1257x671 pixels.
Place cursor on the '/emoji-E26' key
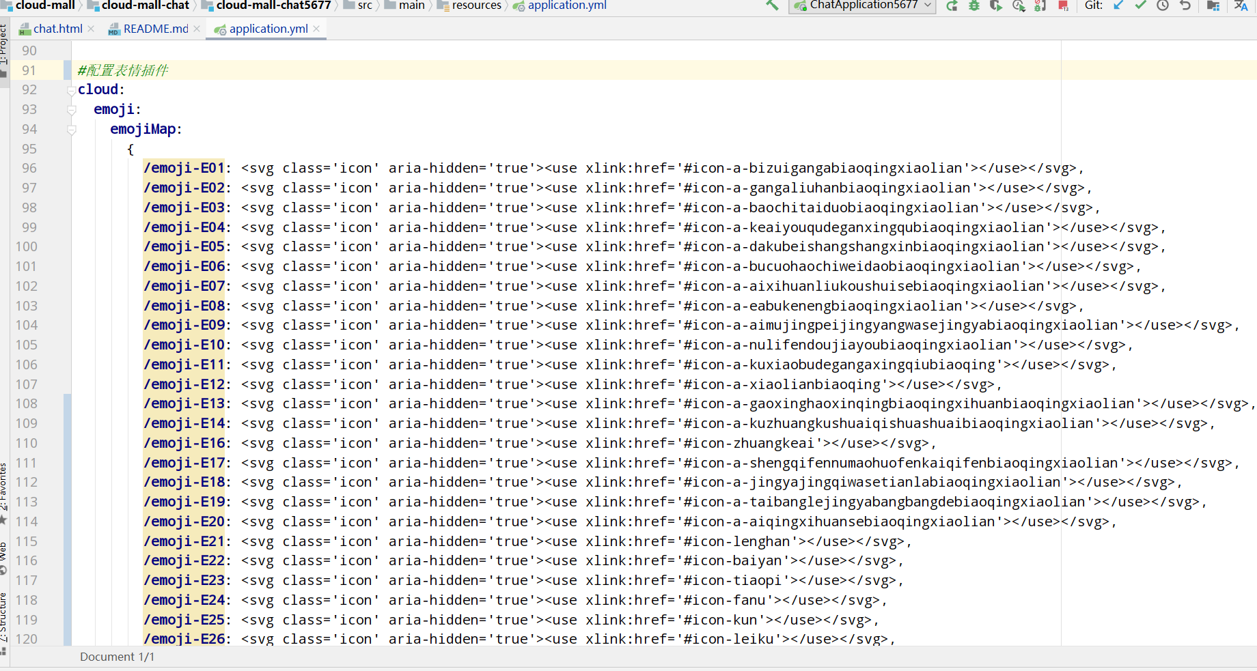(184, 639)
